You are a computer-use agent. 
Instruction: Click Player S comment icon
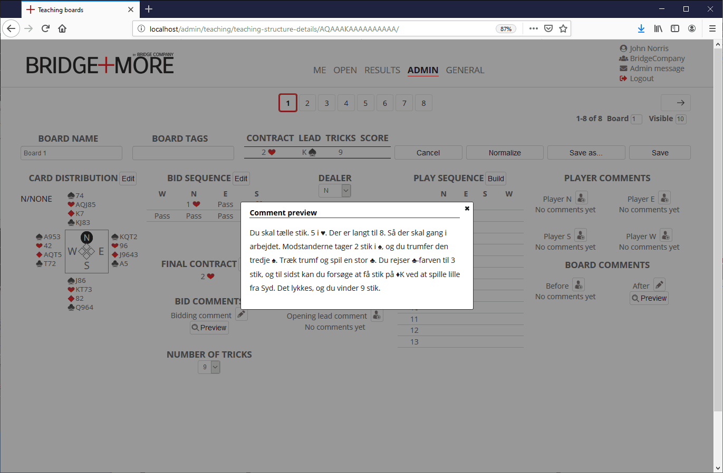coord(580,235)
